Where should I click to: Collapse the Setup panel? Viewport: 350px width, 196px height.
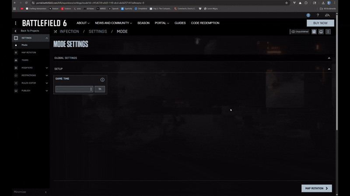coord(329,69)
